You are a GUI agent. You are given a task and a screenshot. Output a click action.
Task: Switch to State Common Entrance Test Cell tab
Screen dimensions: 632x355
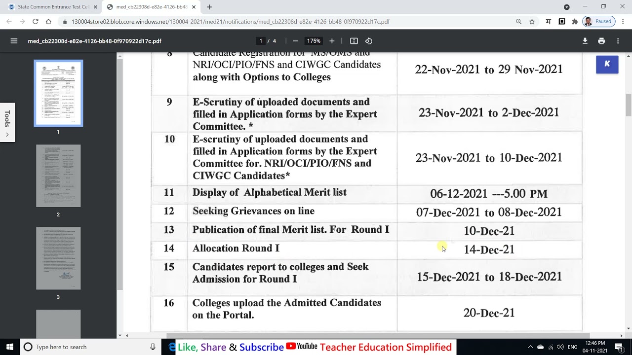click(x=52, y=7)
